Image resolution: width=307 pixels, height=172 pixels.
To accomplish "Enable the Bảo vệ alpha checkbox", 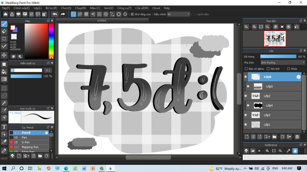I will pyautogui.click(x=246, y=69).
